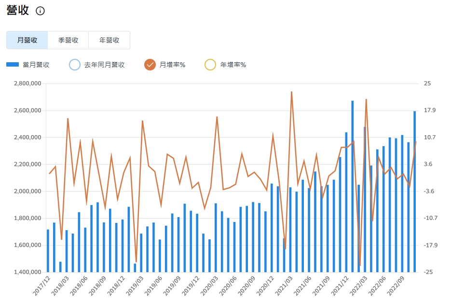
Task: Click the 2020/12 x-axis label
Action: tap(266, 286)
